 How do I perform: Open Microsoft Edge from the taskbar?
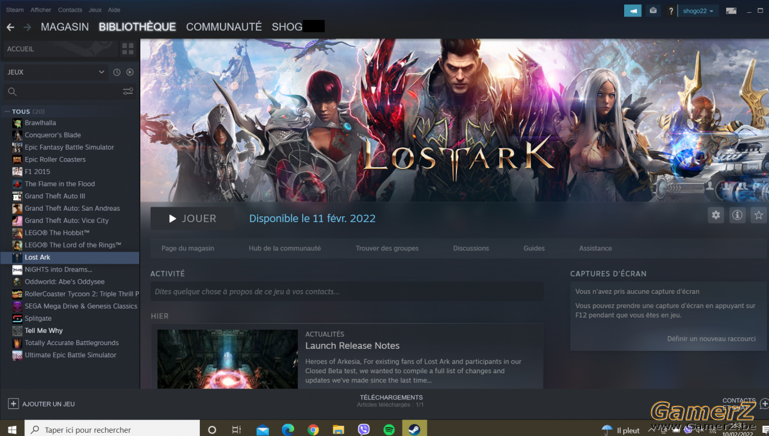[x=288, y=430]
